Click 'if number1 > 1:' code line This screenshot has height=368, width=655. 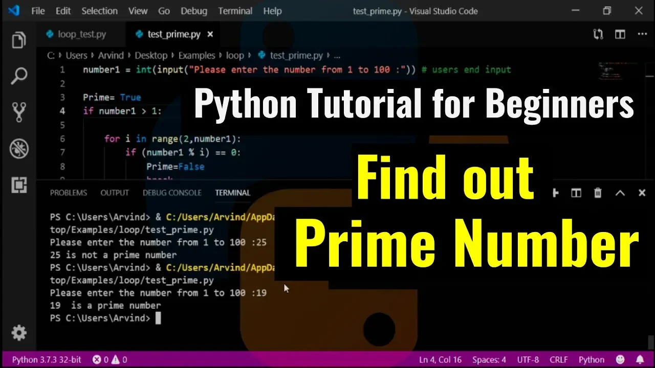[122, 111]
